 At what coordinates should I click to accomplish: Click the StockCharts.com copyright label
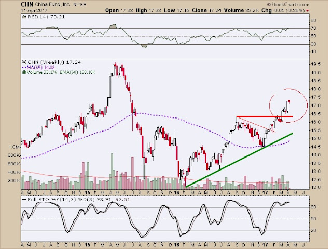pyautogui.click(x=288, y=4)
